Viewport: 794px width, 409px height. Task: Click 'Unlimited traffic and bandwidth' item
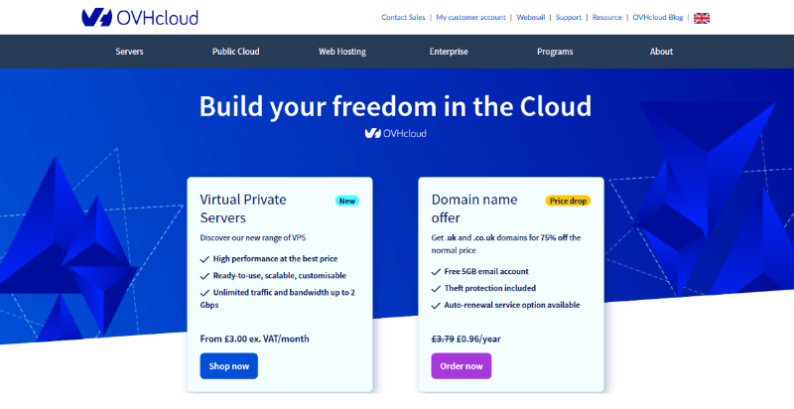pyautogui.click(x=278, y=299)
